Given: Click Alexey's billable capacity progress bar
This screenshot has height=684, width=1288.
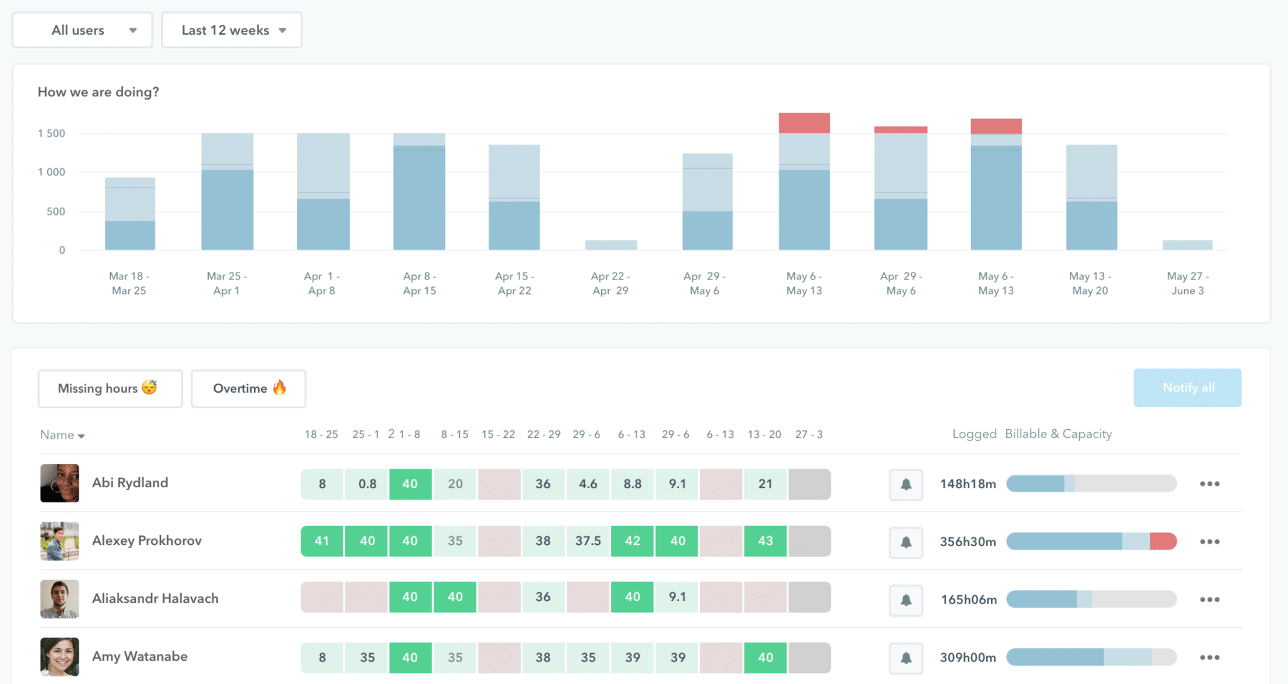Looking at the screenshot, I should 1091,542.
